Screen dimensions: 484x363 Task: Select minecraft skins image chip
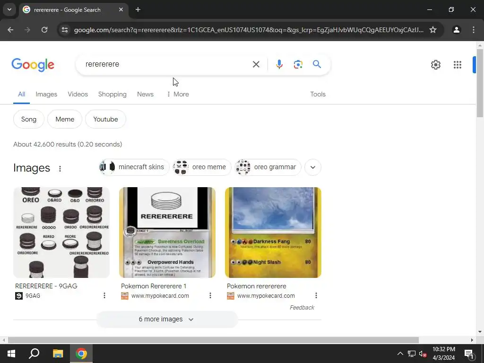(134, 167)
